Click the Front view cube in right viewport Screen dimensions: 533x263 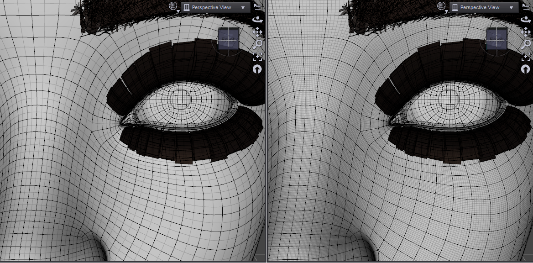(496, 39)
